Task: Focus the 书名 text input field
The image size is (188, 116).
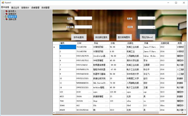Action: (83, 18)
